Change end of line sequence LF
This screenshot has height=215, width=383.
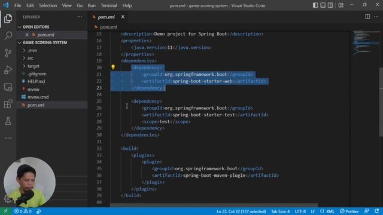click(x=312, y=211)
